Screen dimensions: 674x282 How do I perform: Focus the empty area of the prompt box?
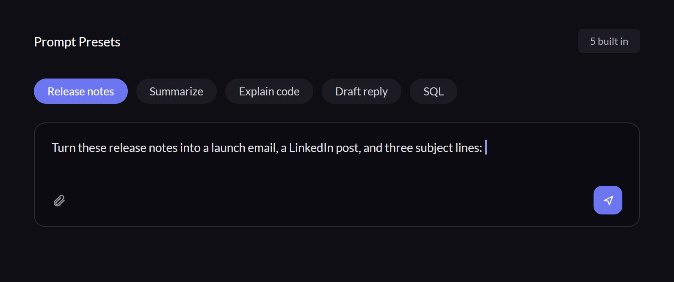pos(337,171)
